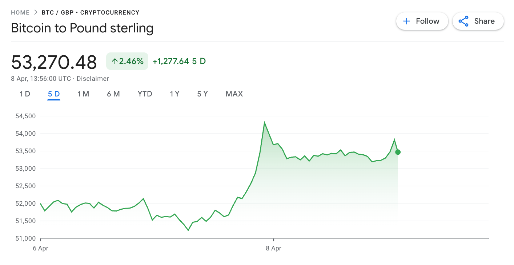The image size is (514, 265).
Task: Show the MAX range chart
Action: [234, 94]
